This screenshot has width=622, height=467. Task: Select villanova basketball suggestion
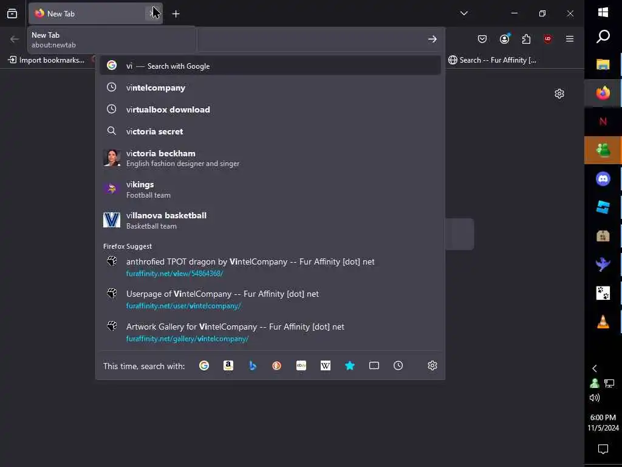[270, 220]
